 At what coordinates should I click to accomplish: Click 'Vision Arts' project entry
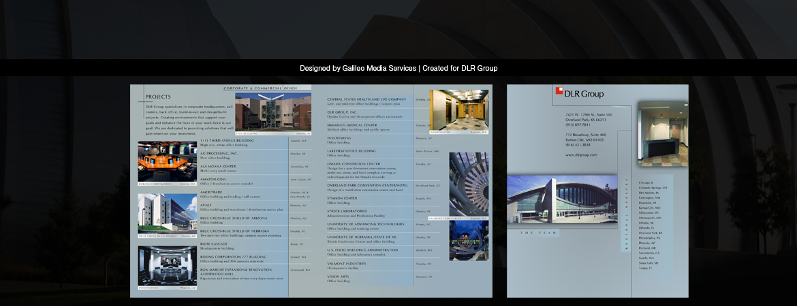339,279
